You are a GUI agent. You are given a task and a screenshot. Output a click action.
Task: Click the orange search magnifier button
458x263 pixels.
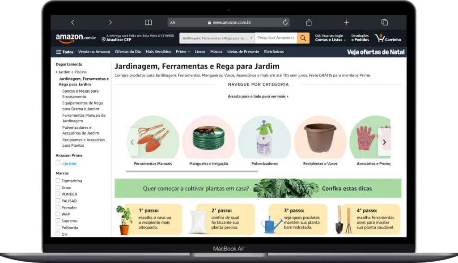[303, 38]
